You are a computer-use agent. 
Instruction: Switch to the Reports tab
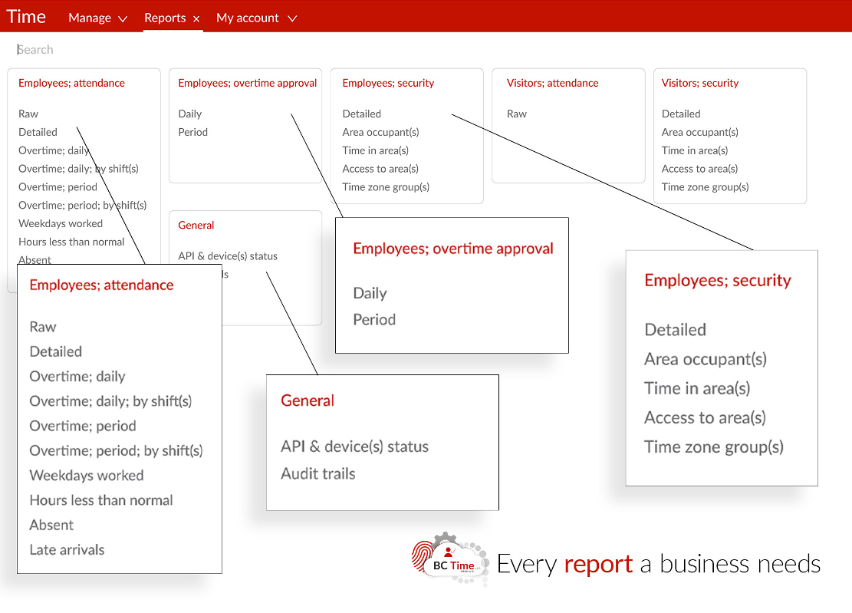[x=165, y=18]
